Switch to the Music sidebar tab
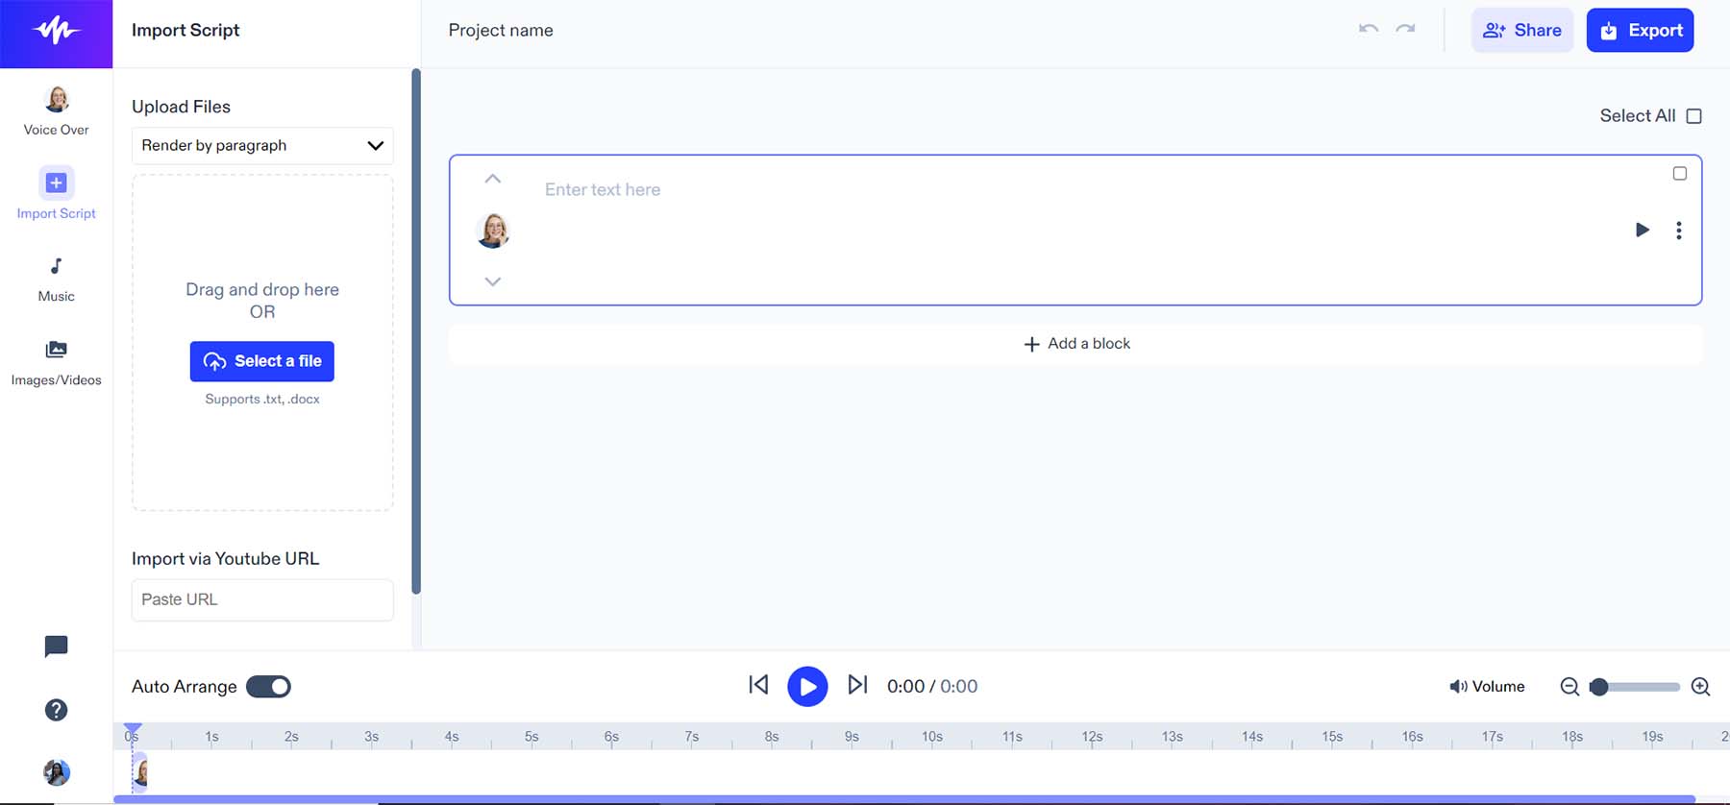 click(x=56, y=279)
